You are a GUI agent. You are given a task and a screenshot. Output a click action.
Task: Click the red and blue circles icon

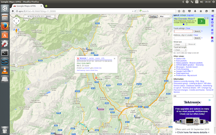[x=212, y=37]
